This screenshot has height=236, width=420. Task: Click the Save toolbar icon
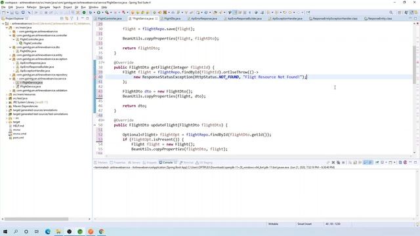[12, 12]
